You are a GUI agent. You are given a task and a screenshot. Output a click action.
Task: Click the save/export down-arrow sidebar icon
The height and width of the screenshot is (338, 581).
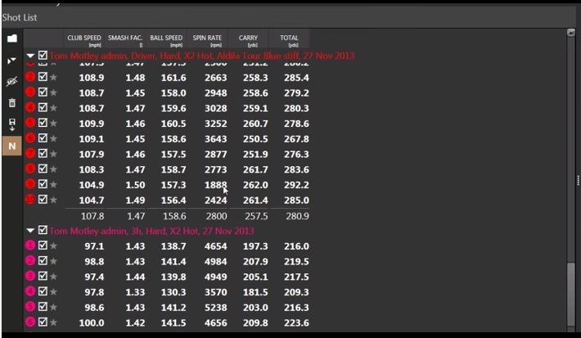pyautogui.click(x=11, y=124)
